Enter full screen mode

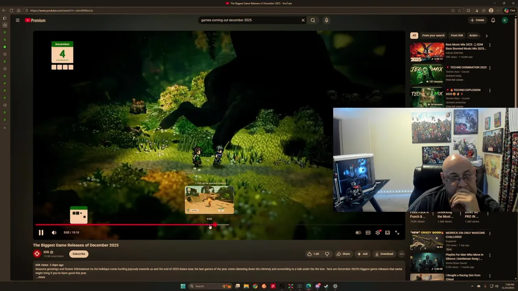click(x=397, y=232)
